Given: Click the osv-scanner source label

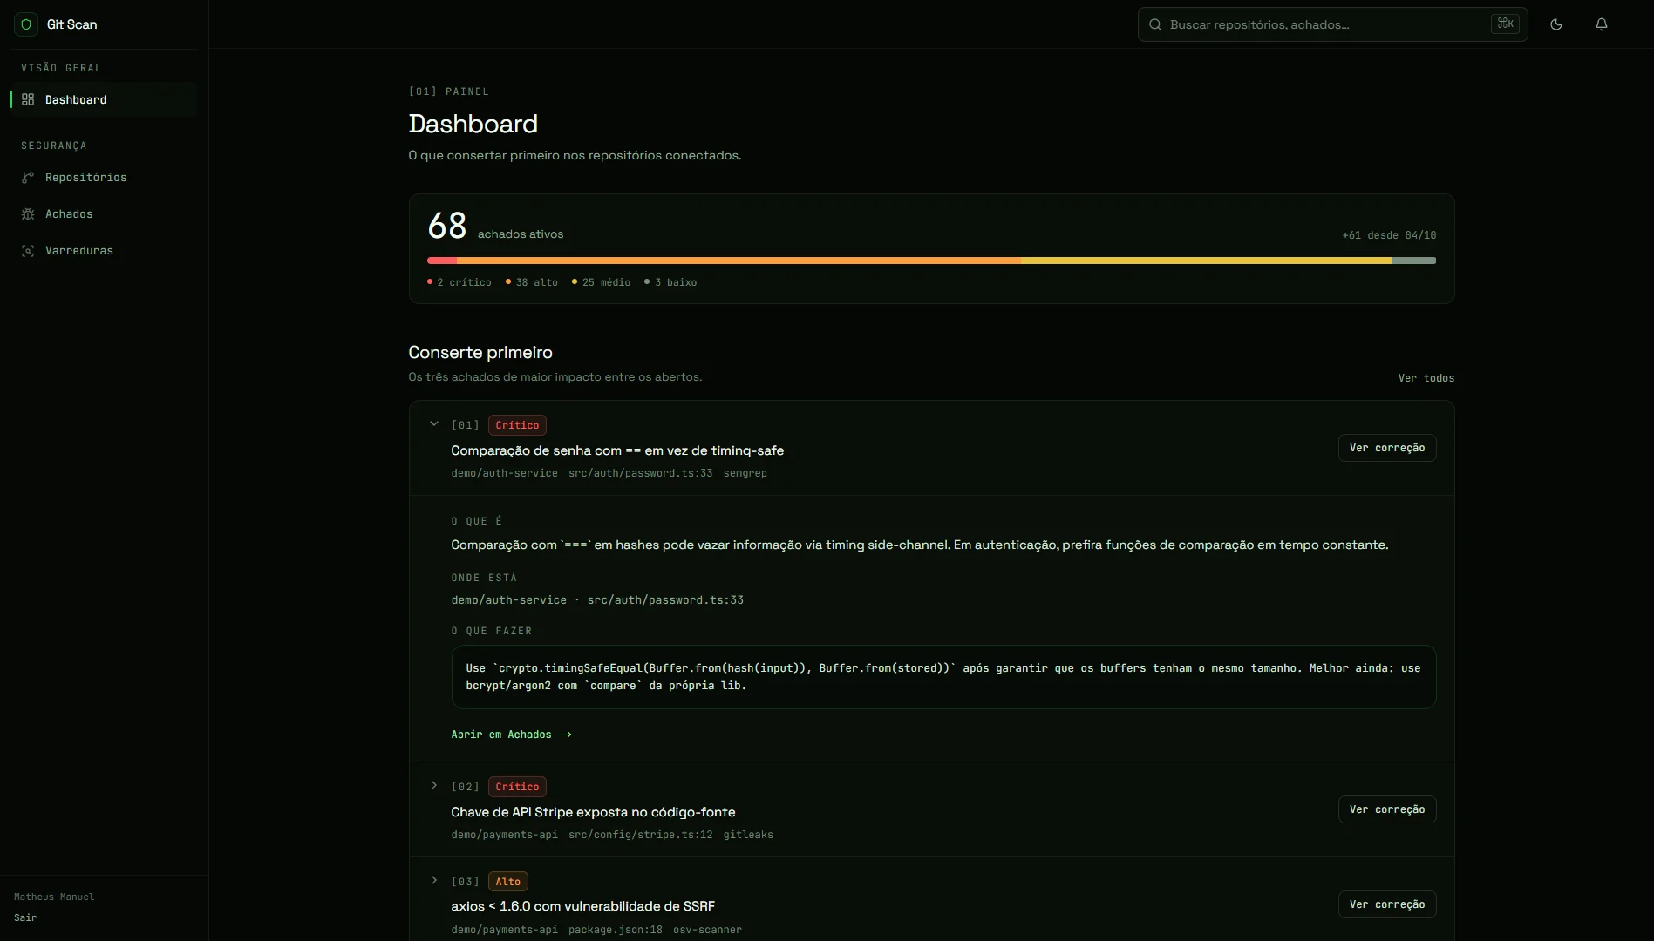Looking at the screenshot, I should [x=707, y=930].
